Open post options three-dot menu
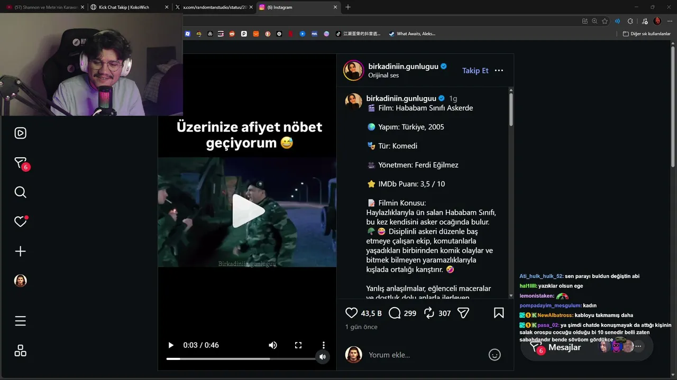 coord(499,70)
